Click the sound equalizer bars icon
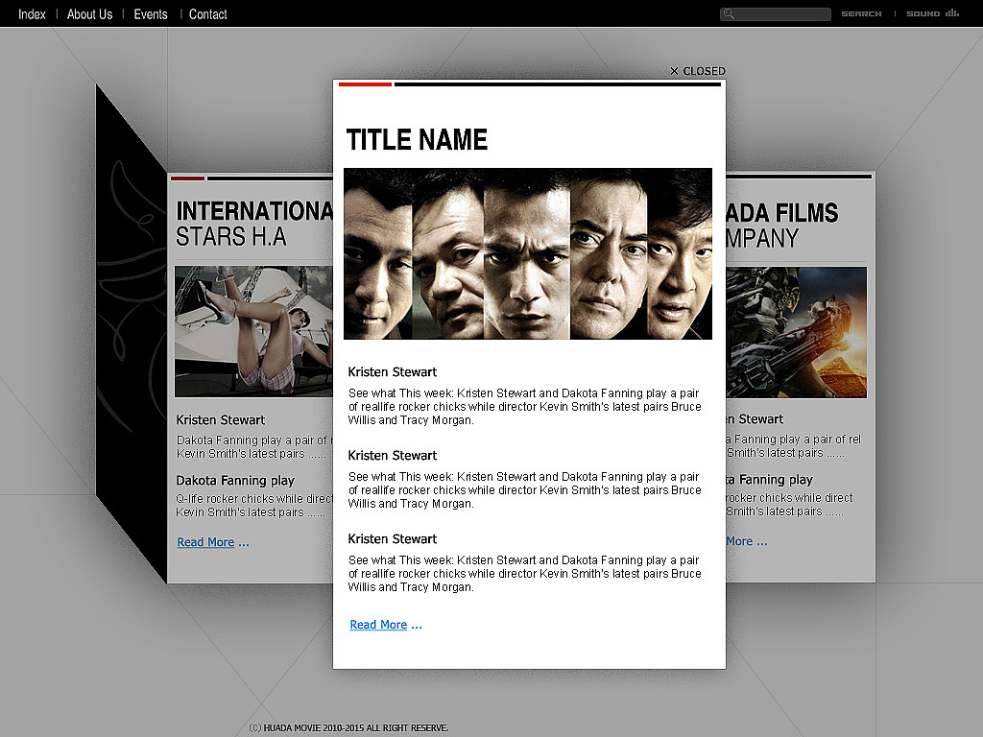This screenshot has height=737, width=983. (x=952, y=12)
